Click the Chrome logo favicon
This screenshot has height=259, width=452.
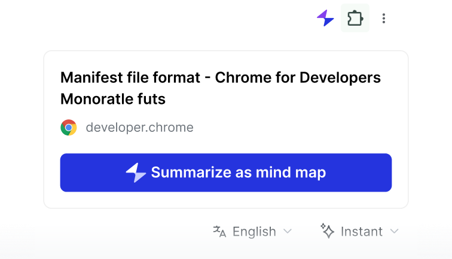point(69,127)
